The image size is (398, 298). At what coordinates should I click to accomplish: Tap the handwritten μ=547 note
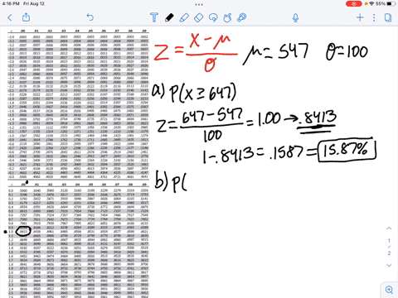[275, 53]
